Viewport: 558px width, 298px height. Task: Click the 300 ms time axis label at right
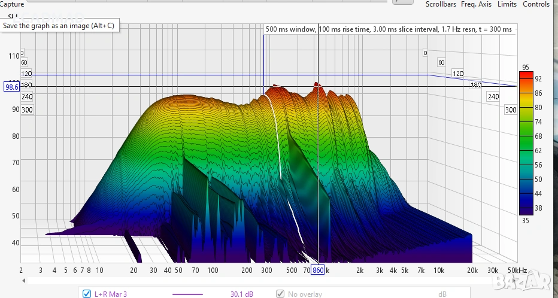510,110
